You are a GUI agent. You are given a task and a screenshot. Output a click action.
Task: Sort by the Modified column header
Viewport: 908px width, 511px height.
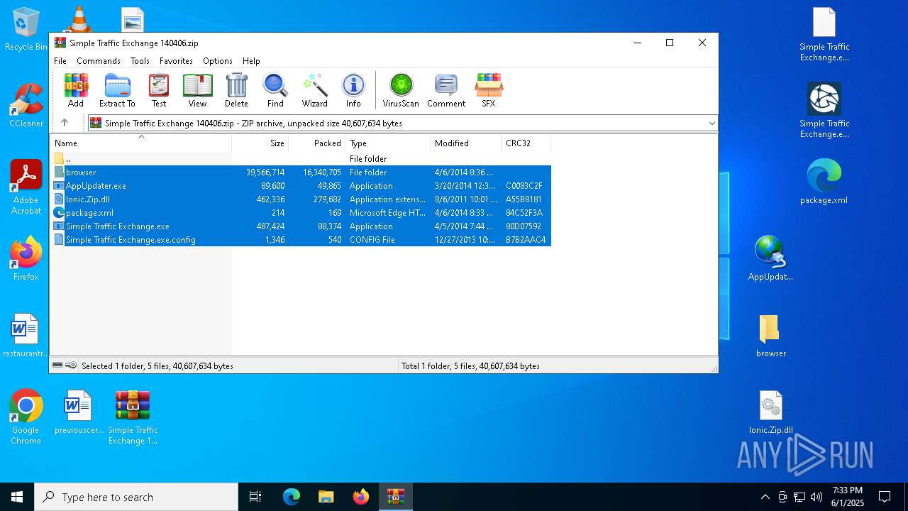tap(466, 143)
